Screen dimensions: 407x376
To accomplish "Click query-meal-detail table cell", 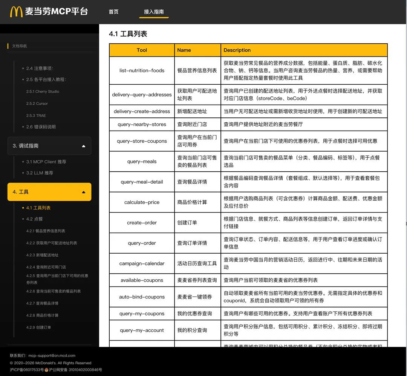I will click(142, 182).
